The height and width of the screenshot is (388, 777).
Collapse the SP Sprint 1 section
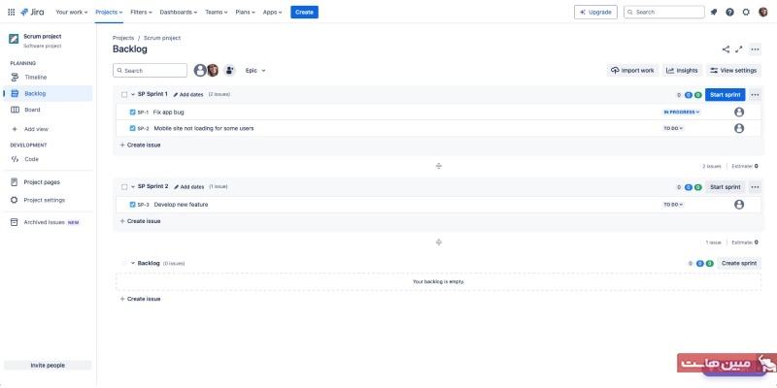(133, 94)
